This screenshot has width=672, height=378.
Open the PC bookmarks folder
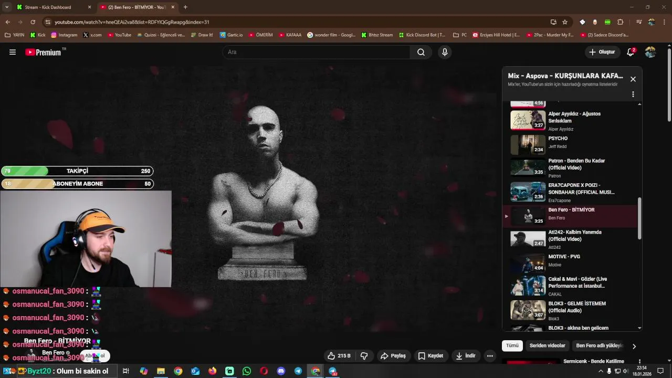coord(460,35)
